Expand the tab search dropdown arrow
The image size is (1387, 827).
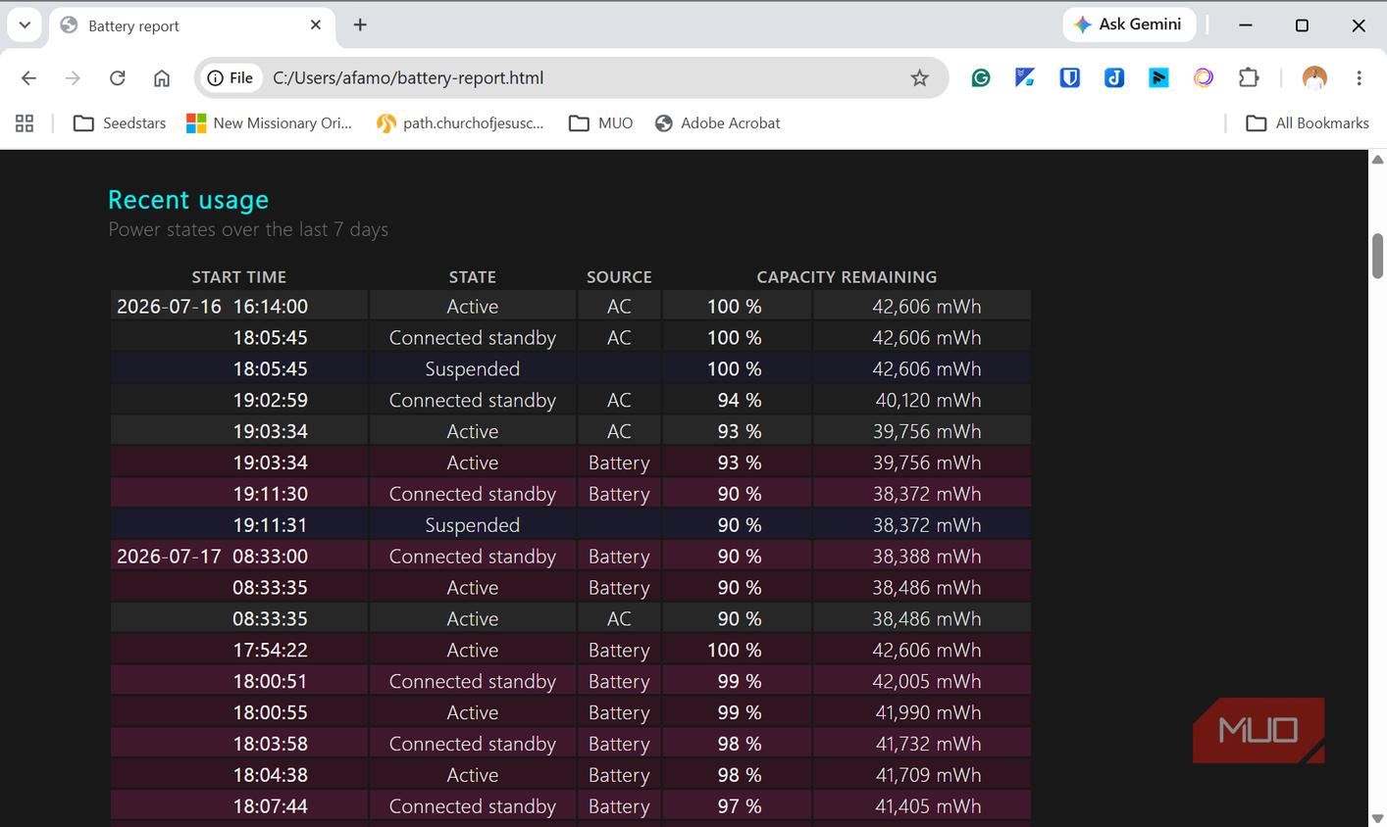(x=25, y=25)
